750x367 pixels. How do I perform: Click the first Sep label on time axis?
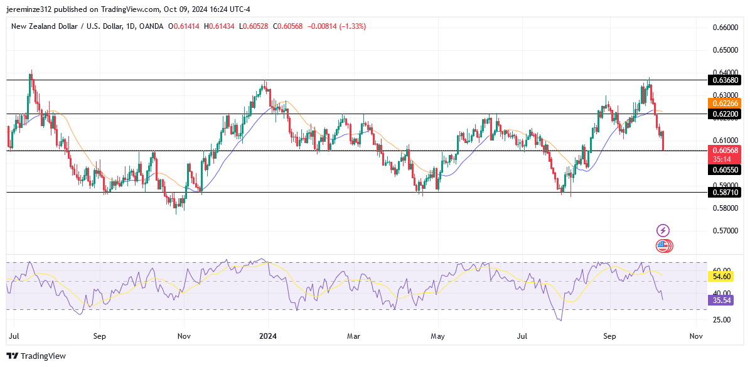click(99, 336)
